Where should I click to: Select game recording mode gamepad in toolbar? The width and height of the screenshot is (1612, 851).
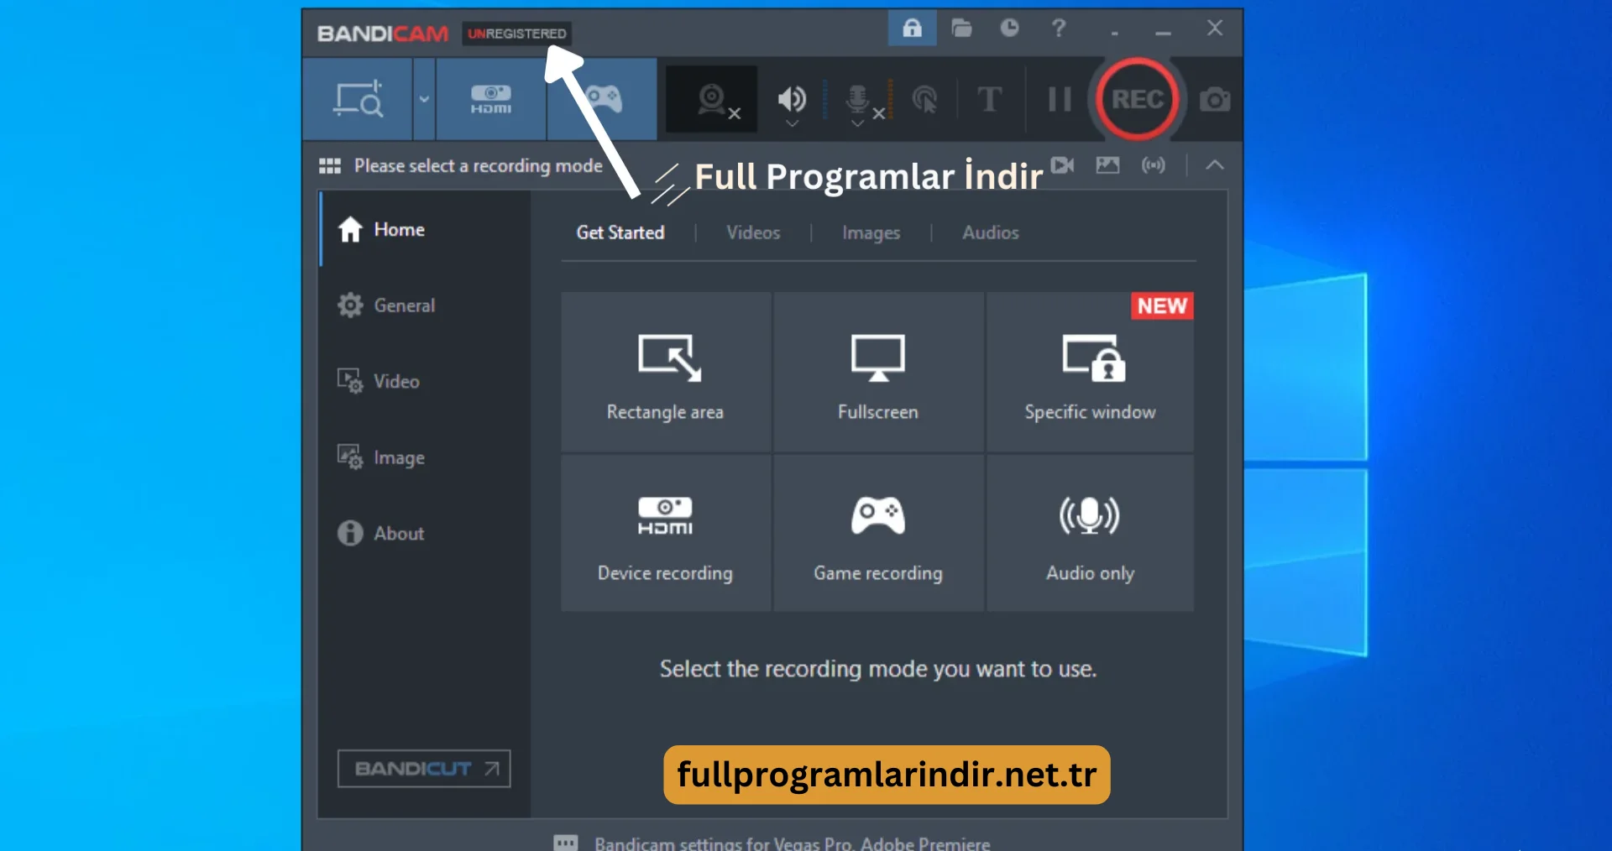[x=603, y=99]
